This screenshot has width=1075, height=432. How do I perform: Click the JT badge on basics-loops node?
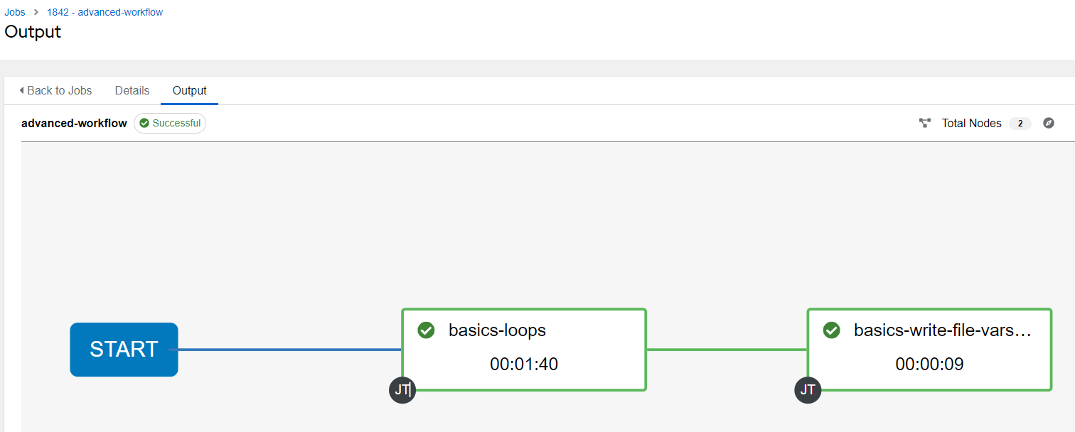402,390
